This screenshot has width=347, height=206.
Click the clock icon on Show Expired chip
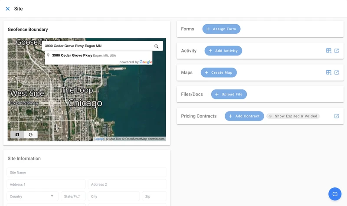pos(270,116)
